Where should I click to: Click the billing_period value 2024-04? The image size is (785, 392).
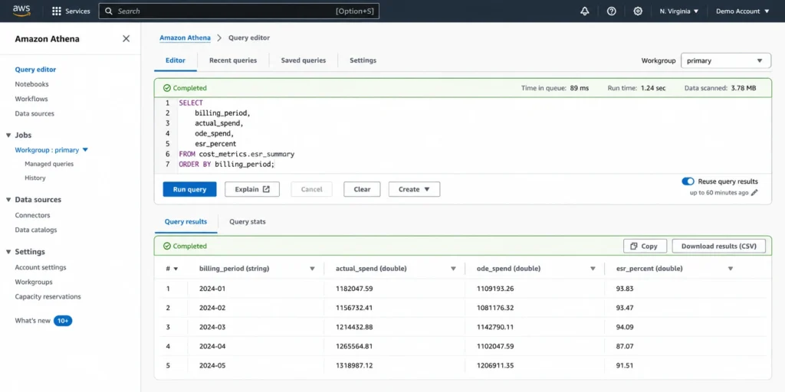point(212,346)
